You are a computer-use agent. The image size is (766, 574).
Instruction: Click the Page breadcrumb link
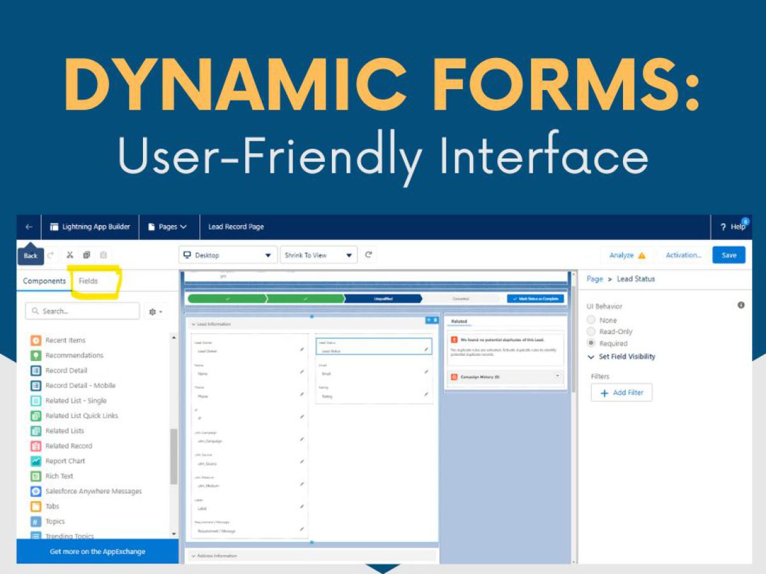[594, 279]
